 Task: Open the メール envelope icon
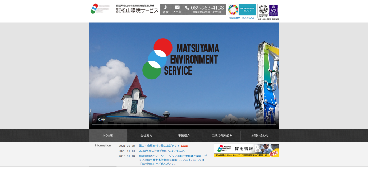click(177, 9)
